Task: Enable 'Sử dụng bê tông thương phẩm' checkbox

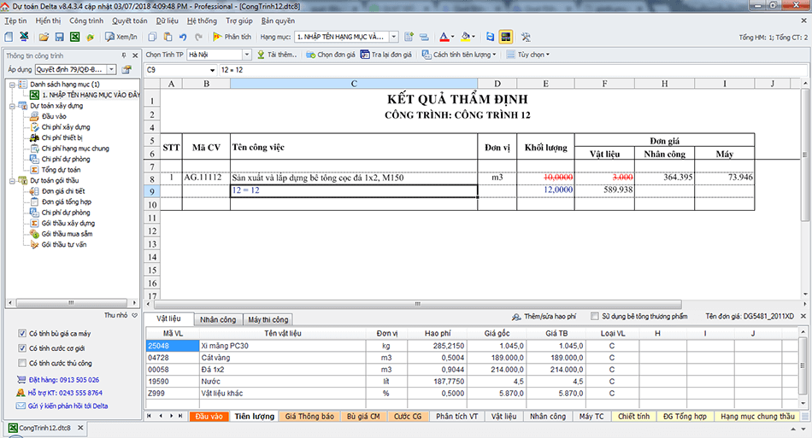Action: [x=595, y=316]
